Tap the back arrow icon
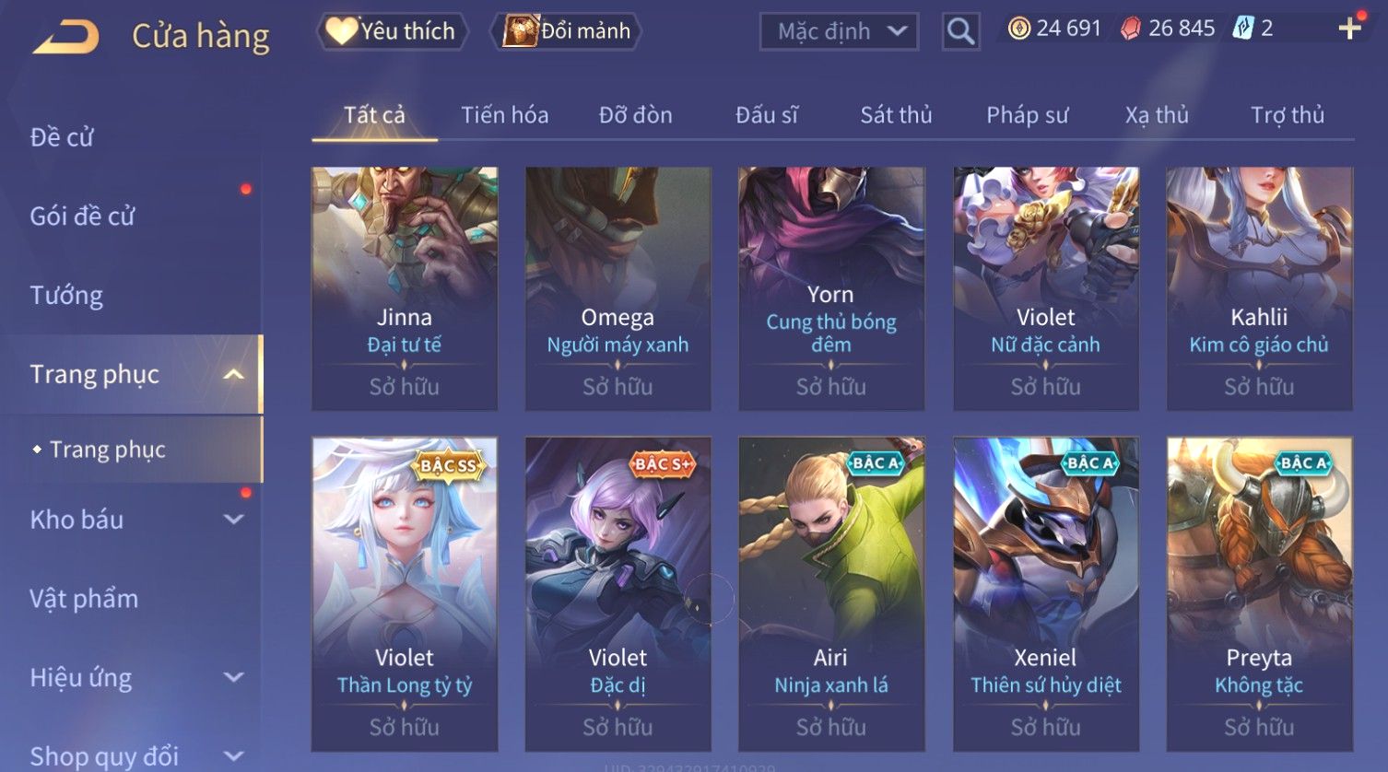 tap(66, 38)
